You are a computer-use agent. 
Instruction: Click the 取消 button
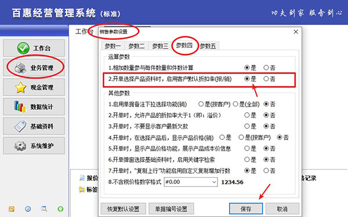(282, 208)
